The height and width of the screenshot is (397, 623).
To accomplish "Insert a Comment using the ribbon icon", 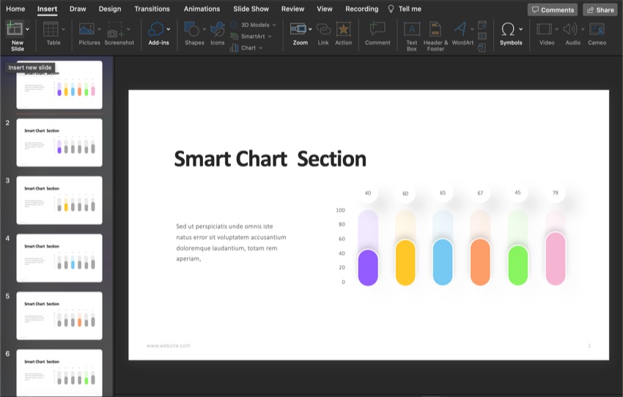I will point(377,30).
